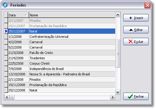This screenshot has width=156, height=109.
Task: Select the 1/1/2008 date cell
Action: pyautogui.click(x=18, y=37)
